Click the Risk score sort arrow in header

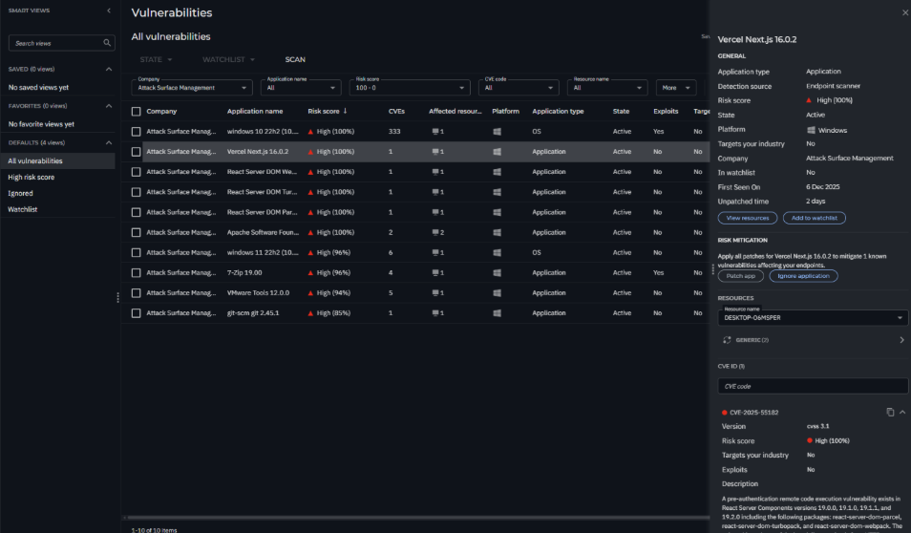point(345,111)
